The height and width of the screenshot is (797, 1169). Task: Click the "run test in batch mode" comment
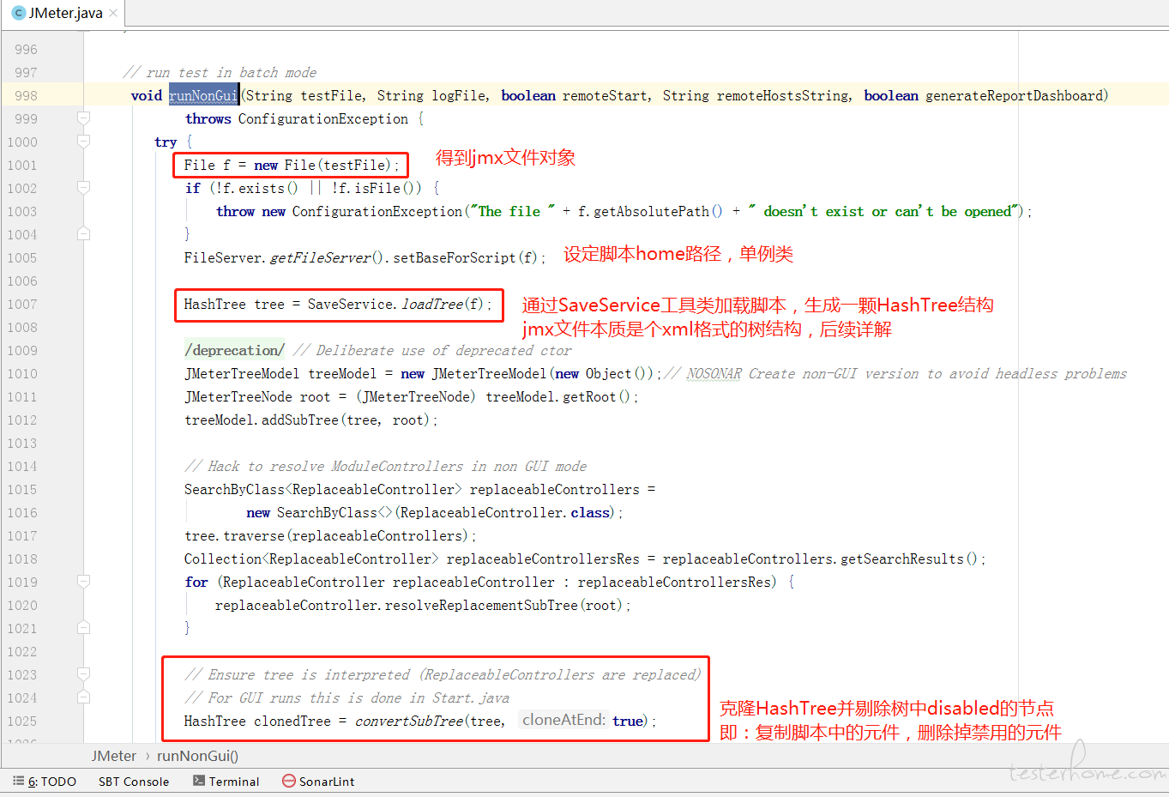(x=220, y=72)
